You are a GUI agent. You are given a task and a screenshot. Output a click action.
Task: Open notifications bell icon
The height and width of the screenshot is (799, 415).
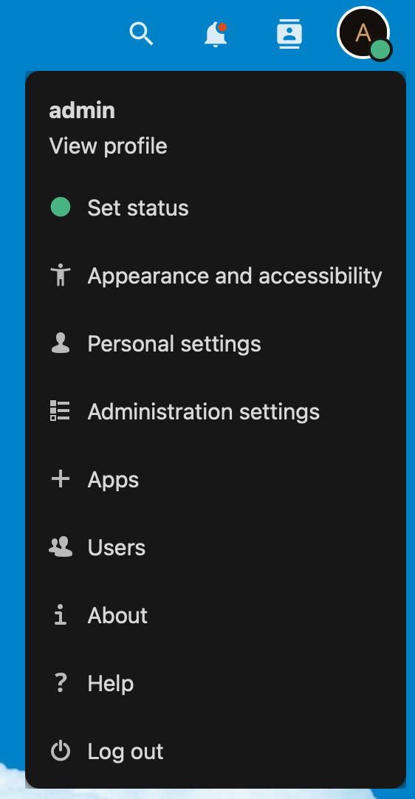click(216, 34)
